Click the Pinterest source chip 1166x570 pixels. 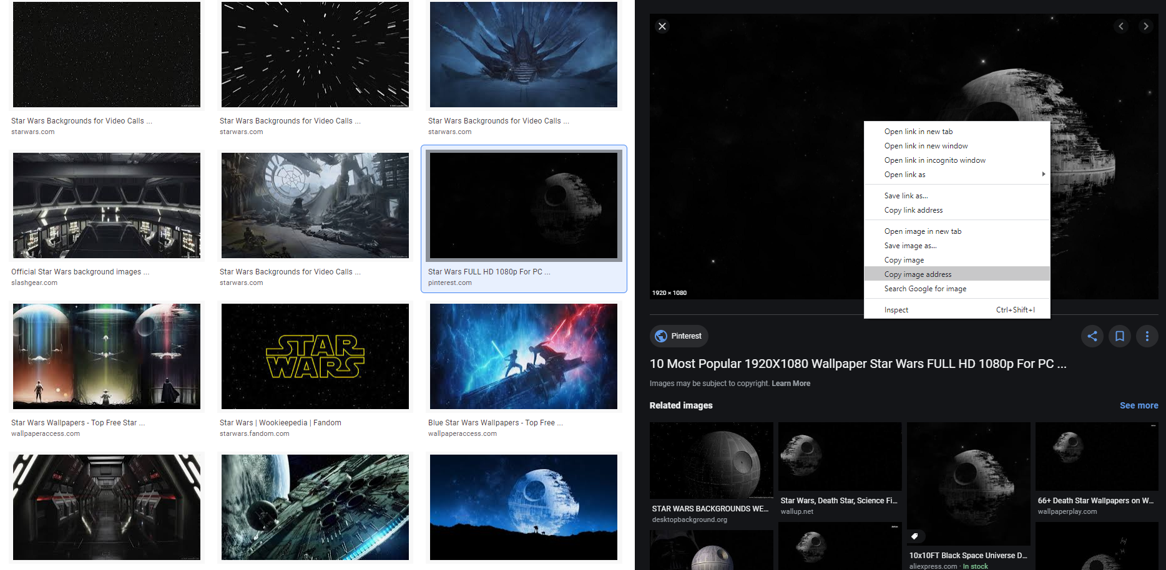(x=679, y=336)
